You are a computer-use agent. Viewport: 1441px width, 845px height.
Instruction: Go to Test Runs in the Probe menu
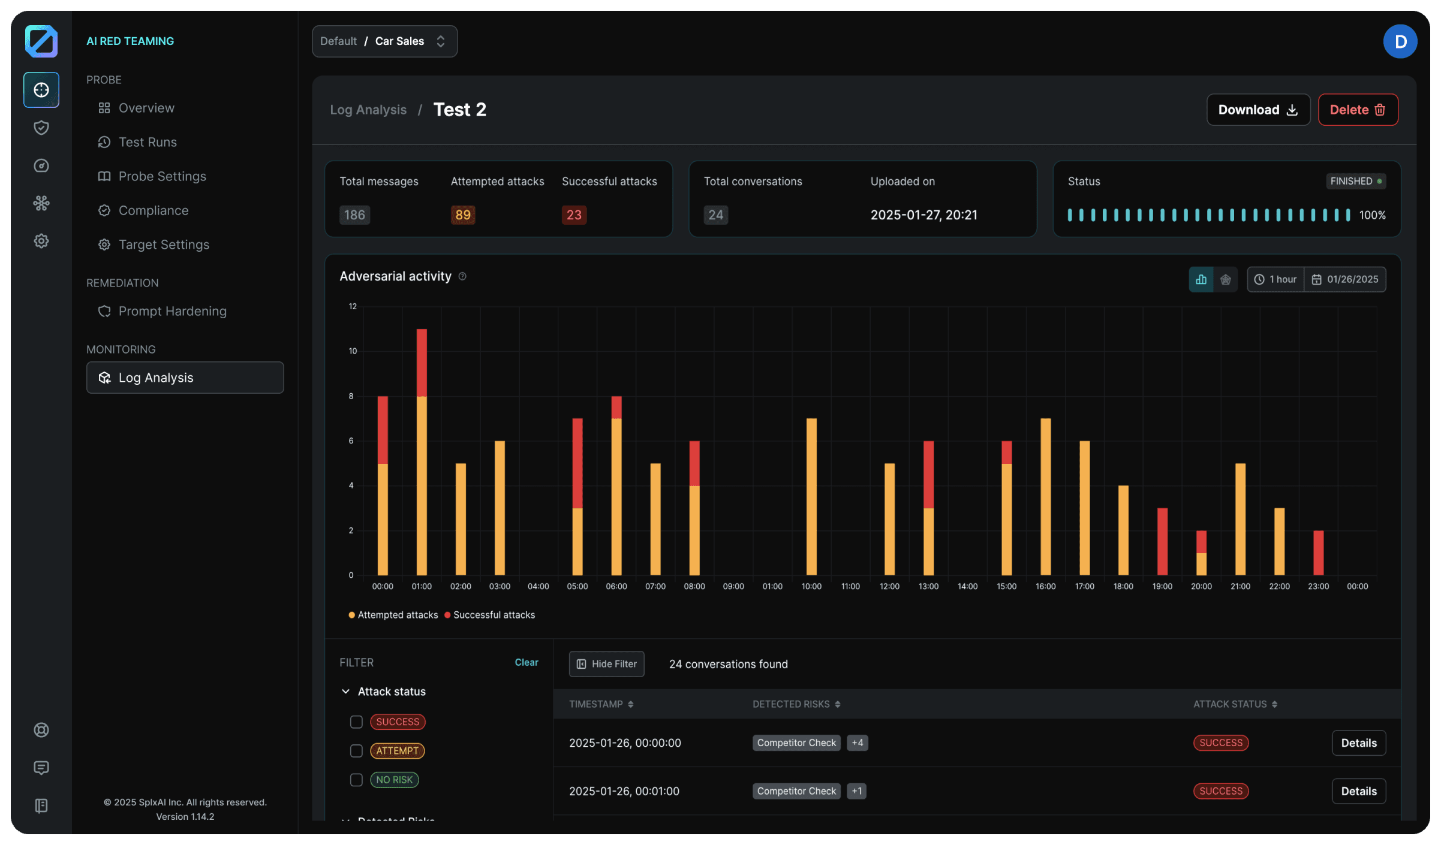148,142
